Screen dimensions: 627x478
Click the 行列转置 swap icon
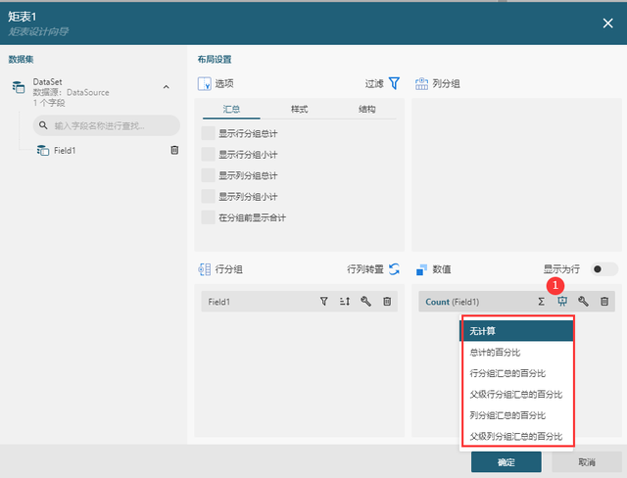tap(394, 269)
